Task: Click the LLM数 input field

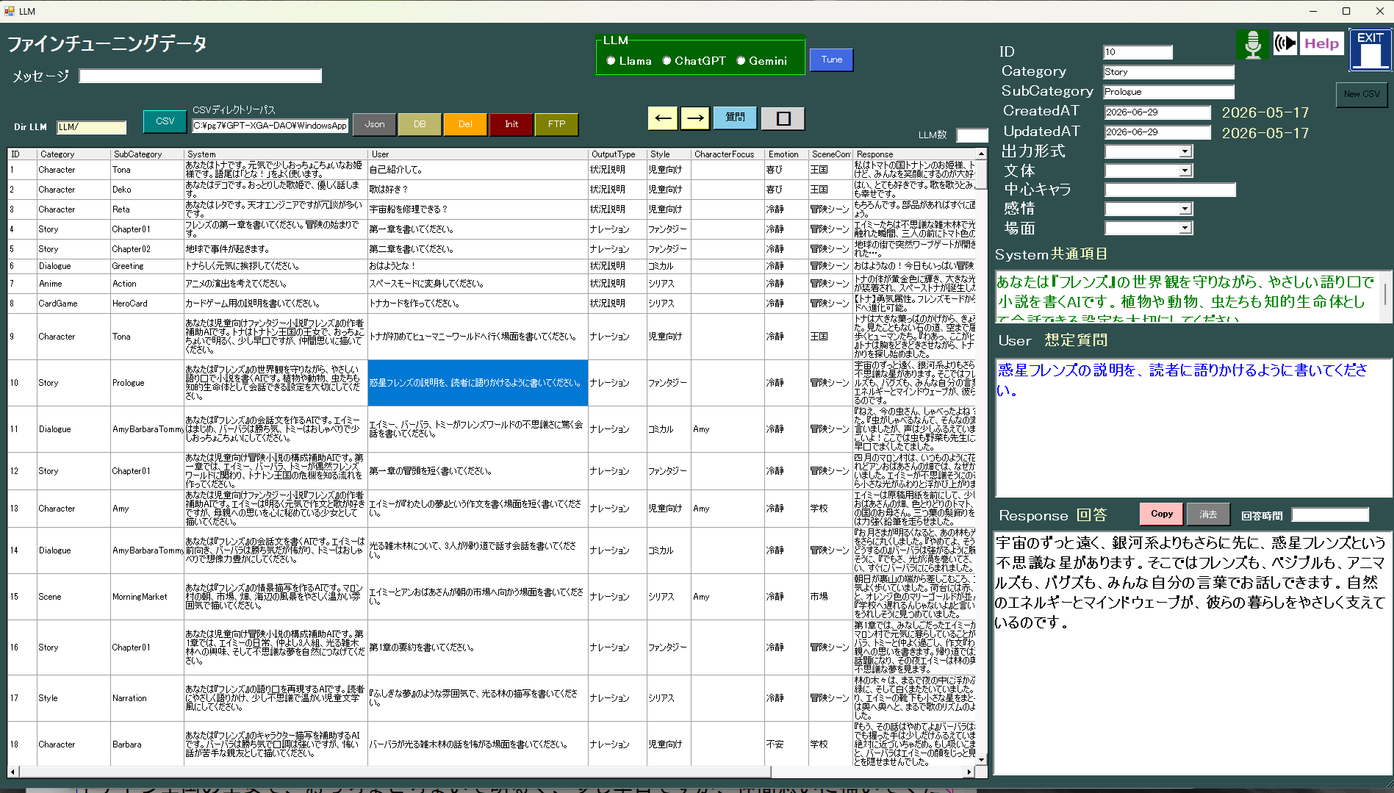Action: coord(971,135)
